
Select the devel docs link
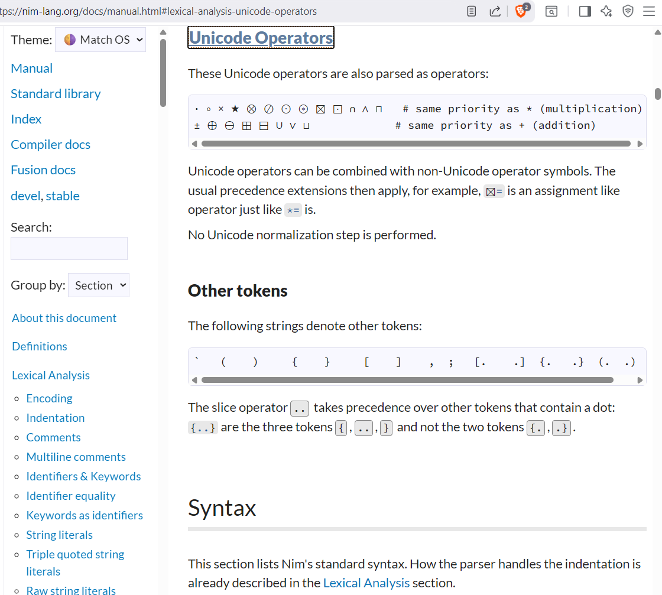pyautogui.click(x=26, y=196)
